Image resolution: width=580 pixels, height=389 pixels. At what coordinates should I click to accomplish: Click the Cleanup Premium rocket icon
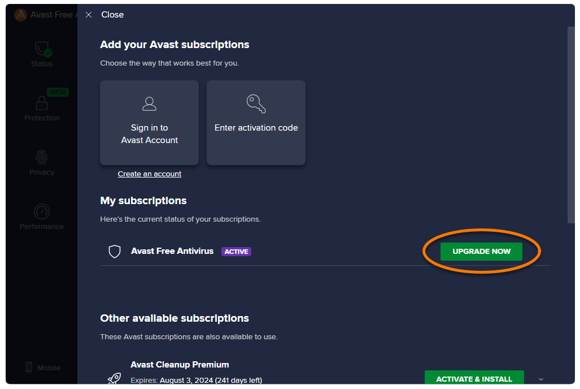[x=115, y=379]
